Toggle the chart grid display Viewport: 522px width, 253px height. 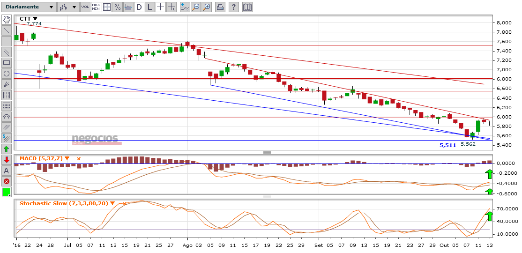(x=107, y=7)
